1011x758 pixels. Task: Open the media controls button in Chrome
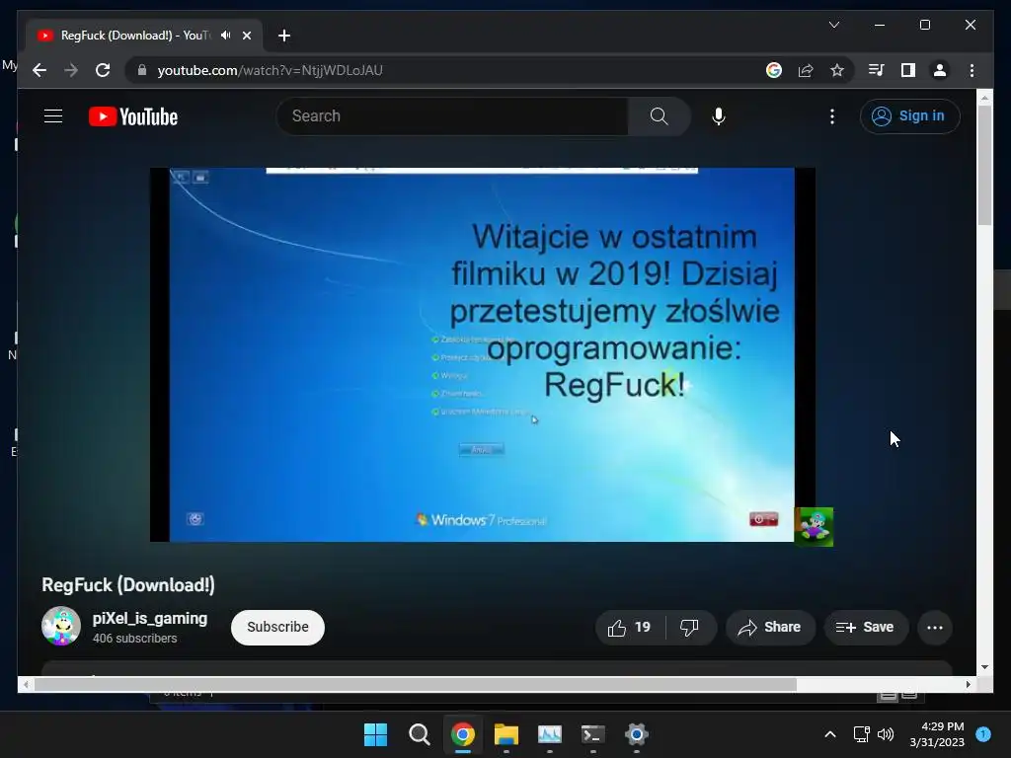(x=876, y=70)
